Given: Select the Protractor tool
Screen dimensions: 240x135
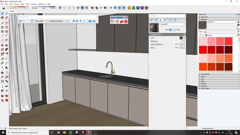Looking at the screenshot, I should [x=2, y=63].
